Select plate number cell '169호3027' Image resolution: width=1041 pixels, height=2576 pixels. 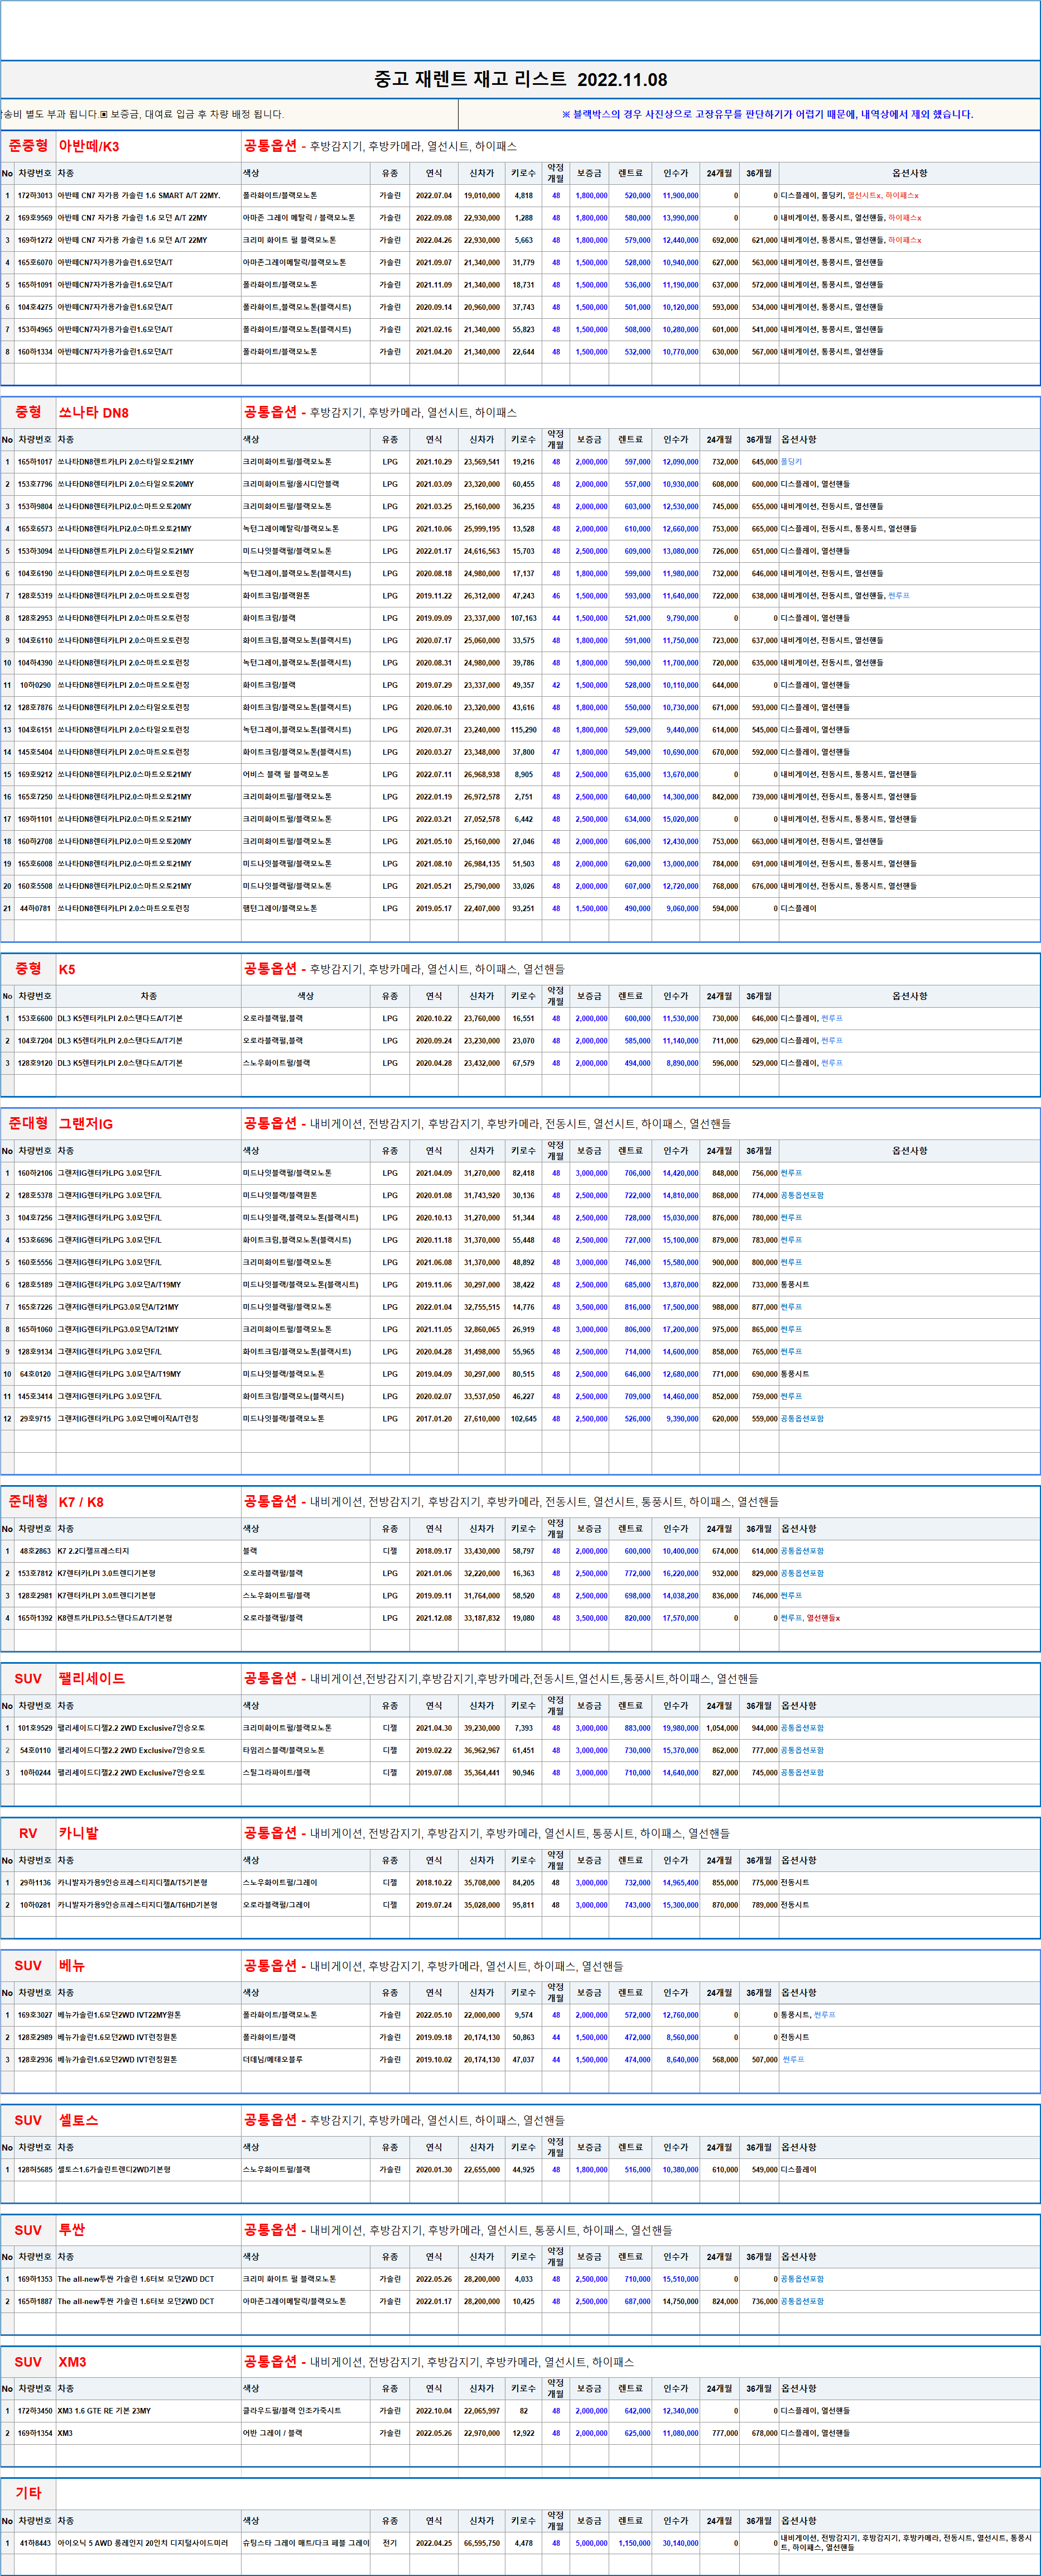coord(35,2015)
